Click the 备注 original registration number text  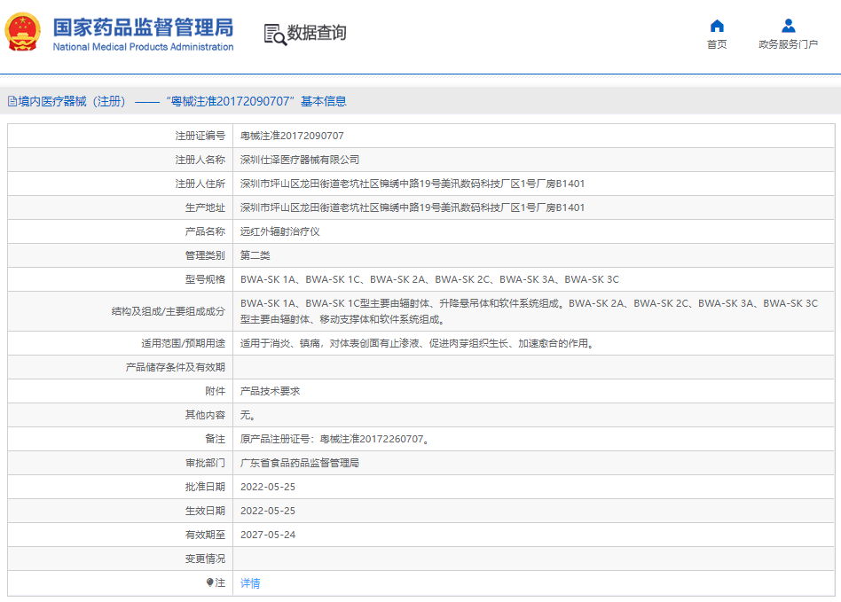(335, 439)
